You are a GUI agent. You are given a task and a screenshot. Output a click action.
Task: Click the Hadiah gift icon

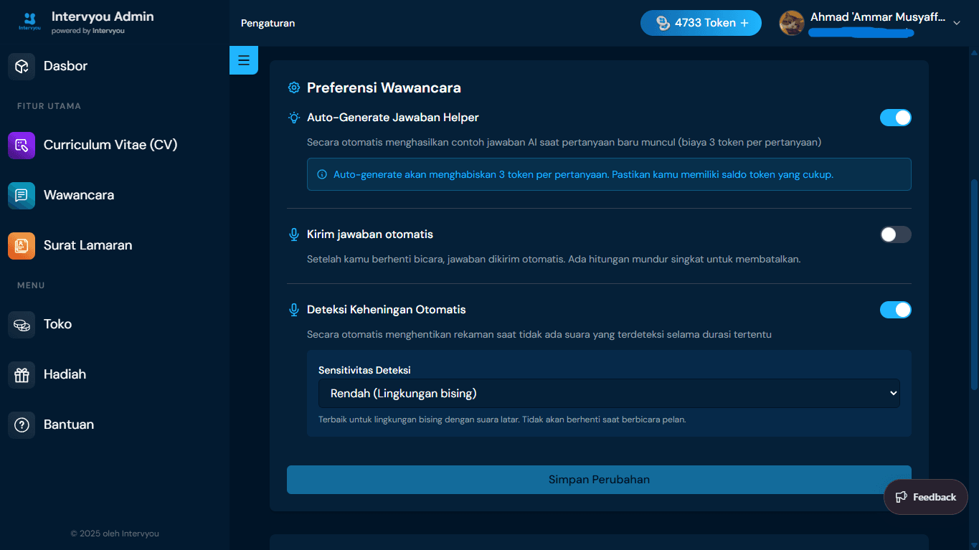point(22,374)
